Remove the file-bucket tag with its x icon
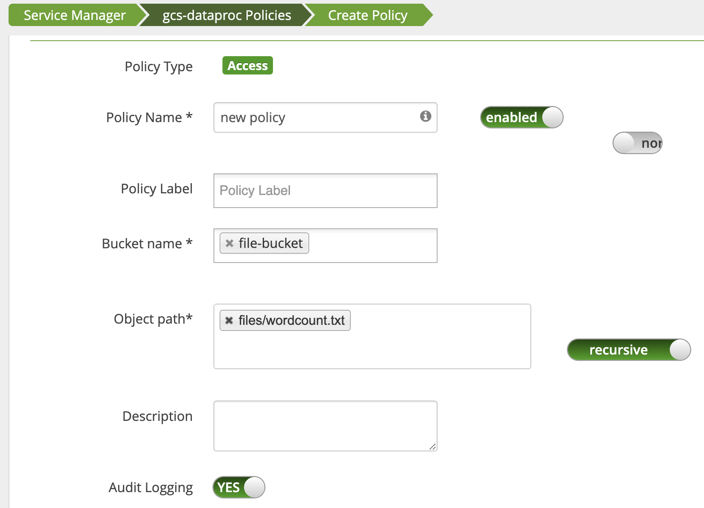704x508 pixels. pyautogui.click(x=229, y=243)
